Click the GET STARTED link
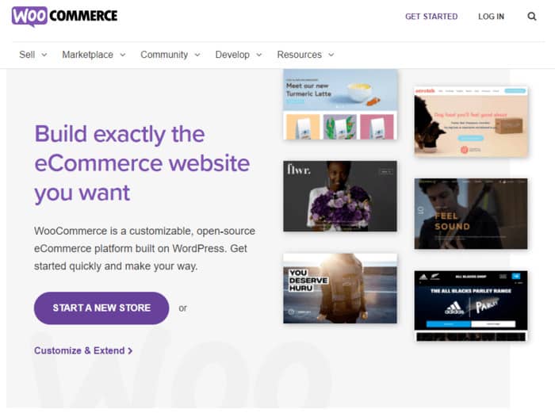This screenshot has width=555, height=413. pos(431,17)
